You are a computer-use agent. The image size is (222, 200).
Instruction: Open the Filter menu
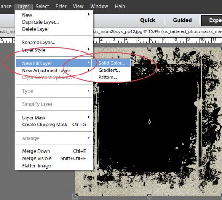pos(61,6)
